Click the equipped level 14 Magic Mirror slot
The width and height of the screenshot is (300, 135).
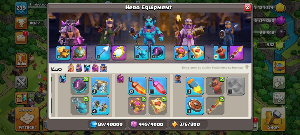[119, 53]
